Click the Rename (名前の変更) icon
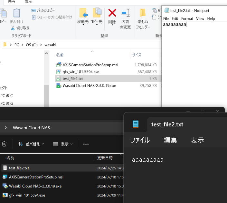 (125, 13)
